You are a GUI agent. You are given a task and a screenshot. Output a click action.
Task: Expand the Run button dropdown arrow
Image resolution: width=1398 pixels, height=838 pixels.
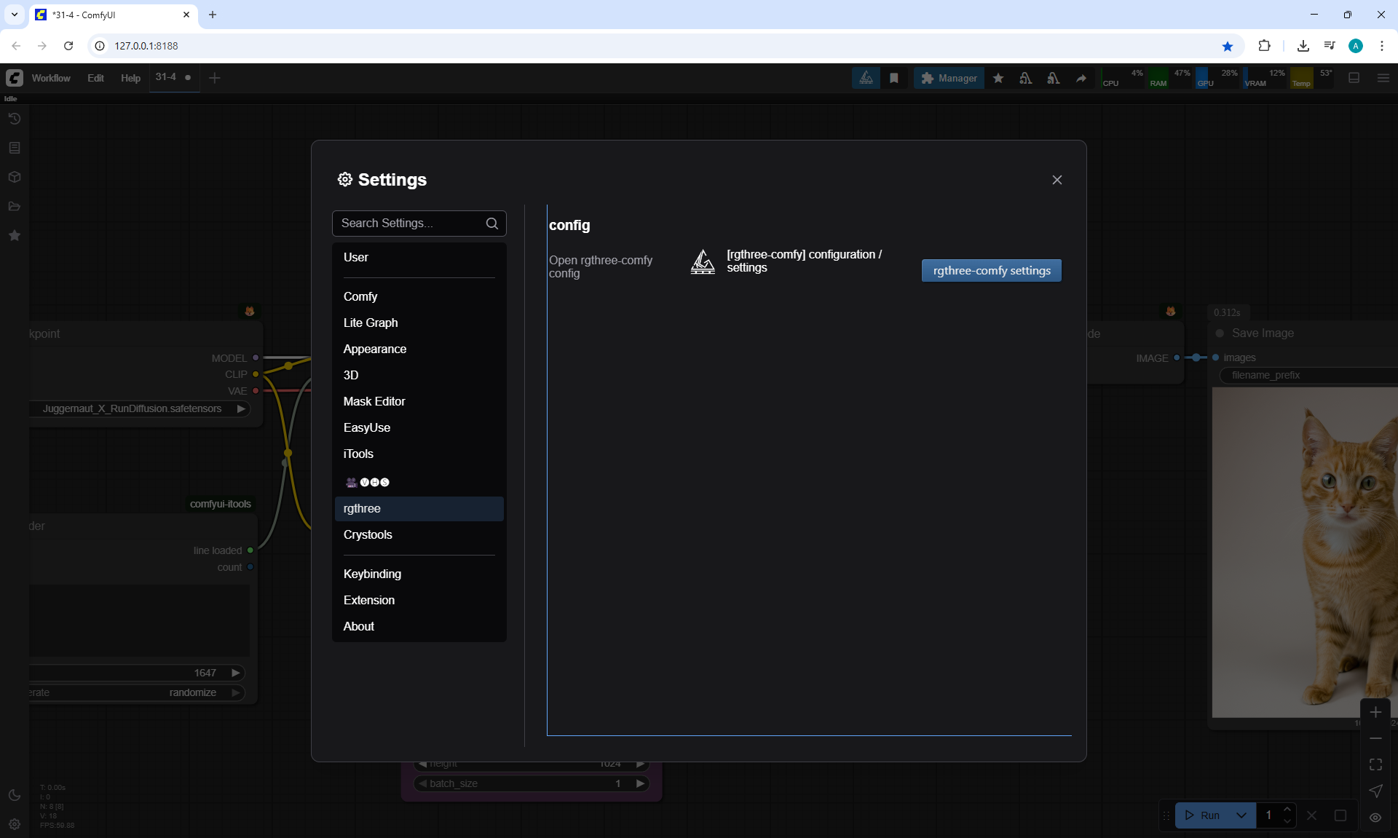pyautogui.click(x=1241, y=815)
